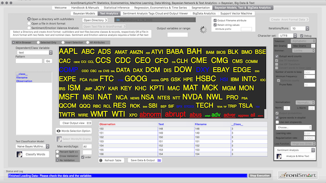Open the Stemmer Lovins dropdown
The width and height of the screenshot is (326, 183).
pos(304,50)
